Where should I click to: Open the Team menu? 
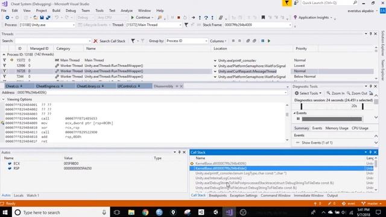click(x=86, y=11)
